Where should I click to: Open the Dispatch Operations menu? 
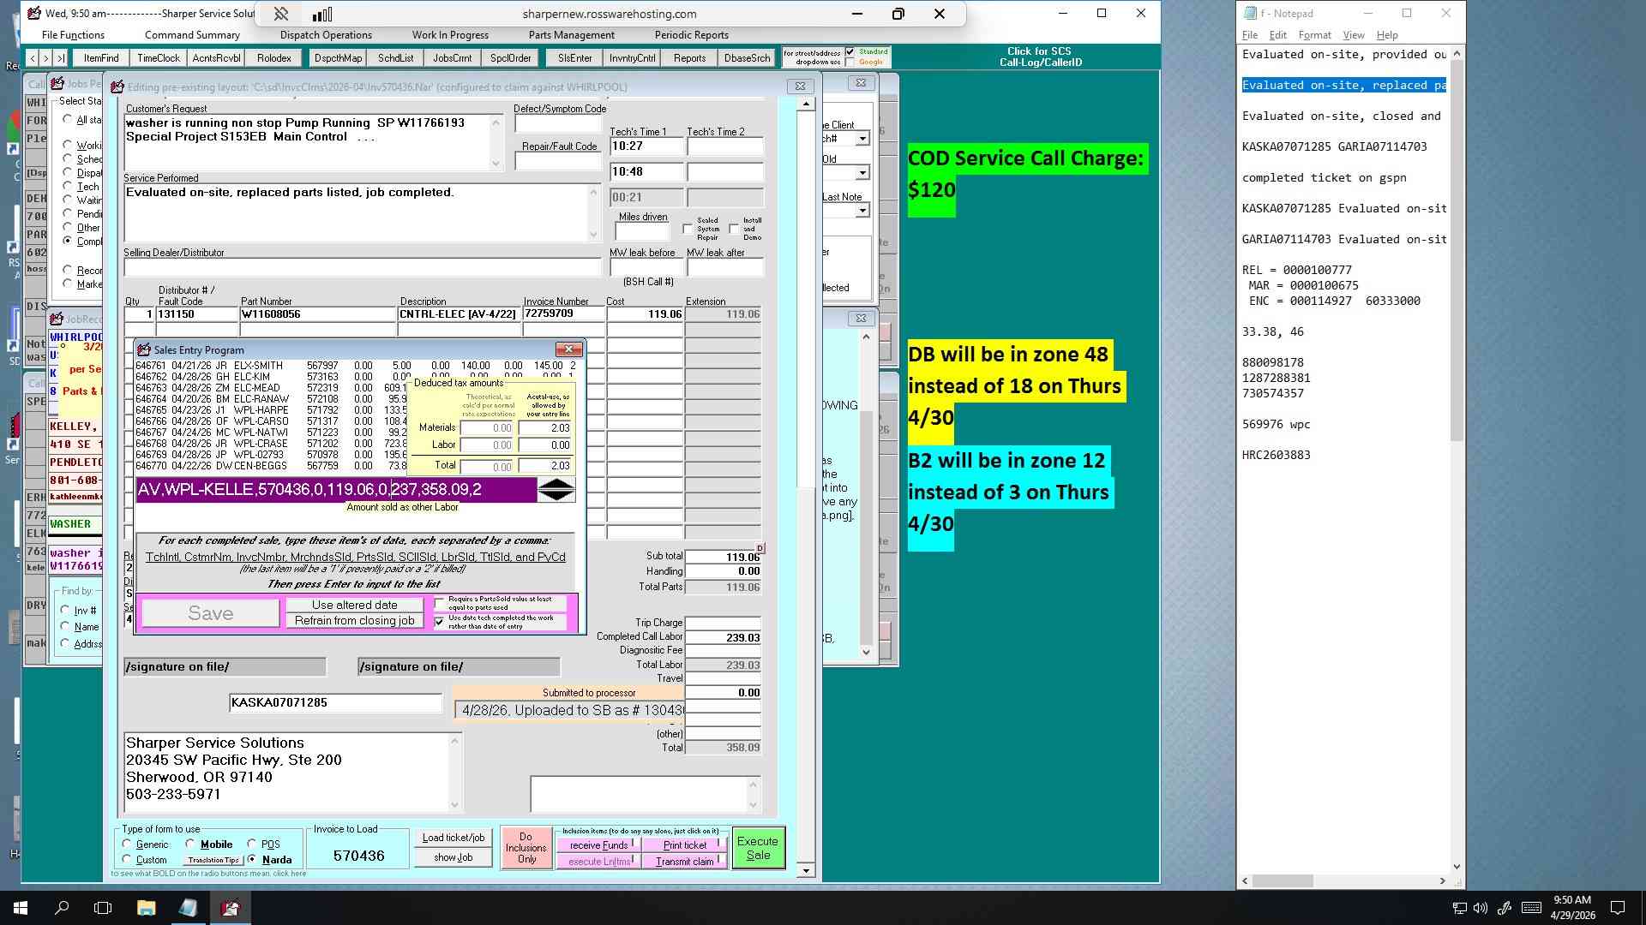(326, 35)
